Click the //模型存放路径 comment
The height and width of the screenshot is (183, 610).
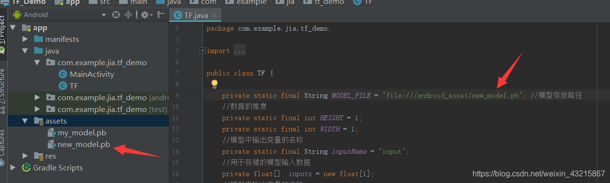556,95
